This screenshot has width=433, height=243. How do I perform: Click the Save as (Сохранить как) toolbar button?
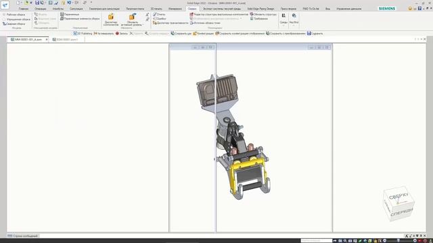click(x=181, y=33)
